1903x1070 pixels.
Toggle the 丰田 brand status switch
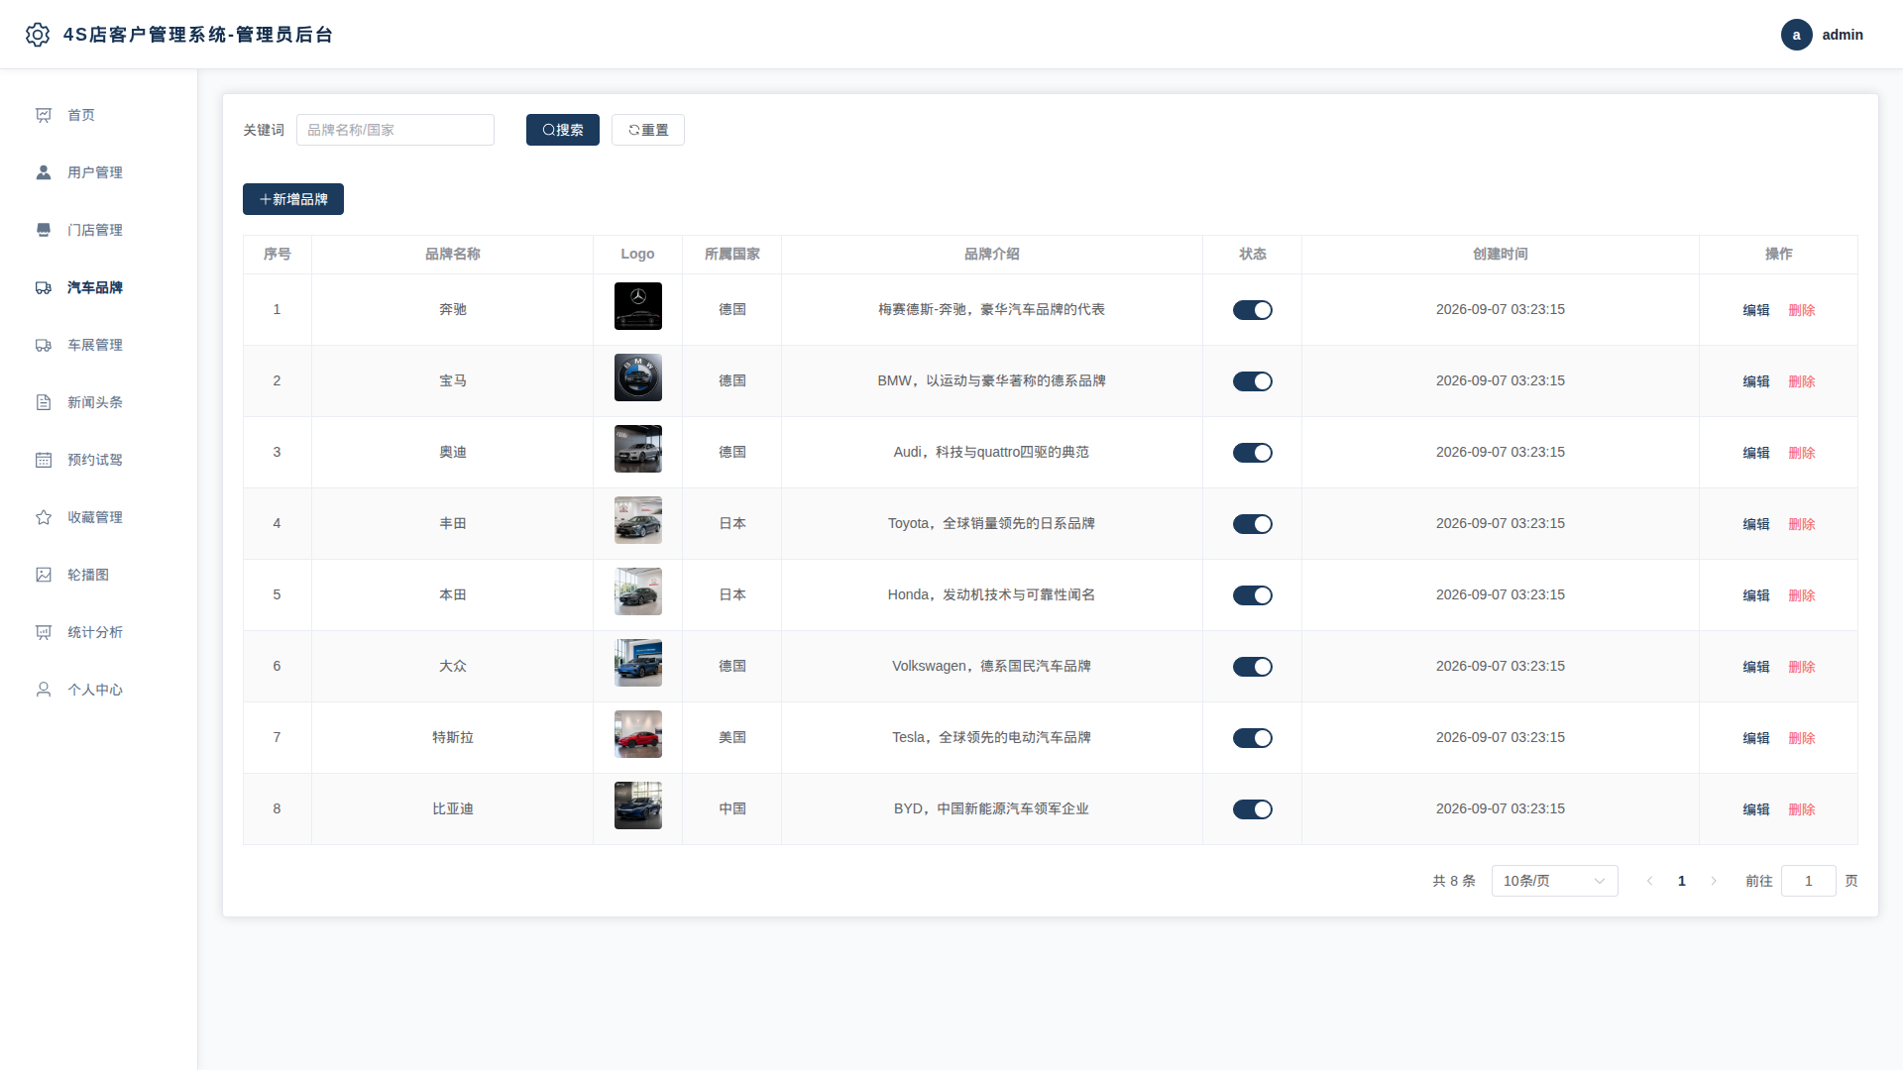coord(1252,524)
